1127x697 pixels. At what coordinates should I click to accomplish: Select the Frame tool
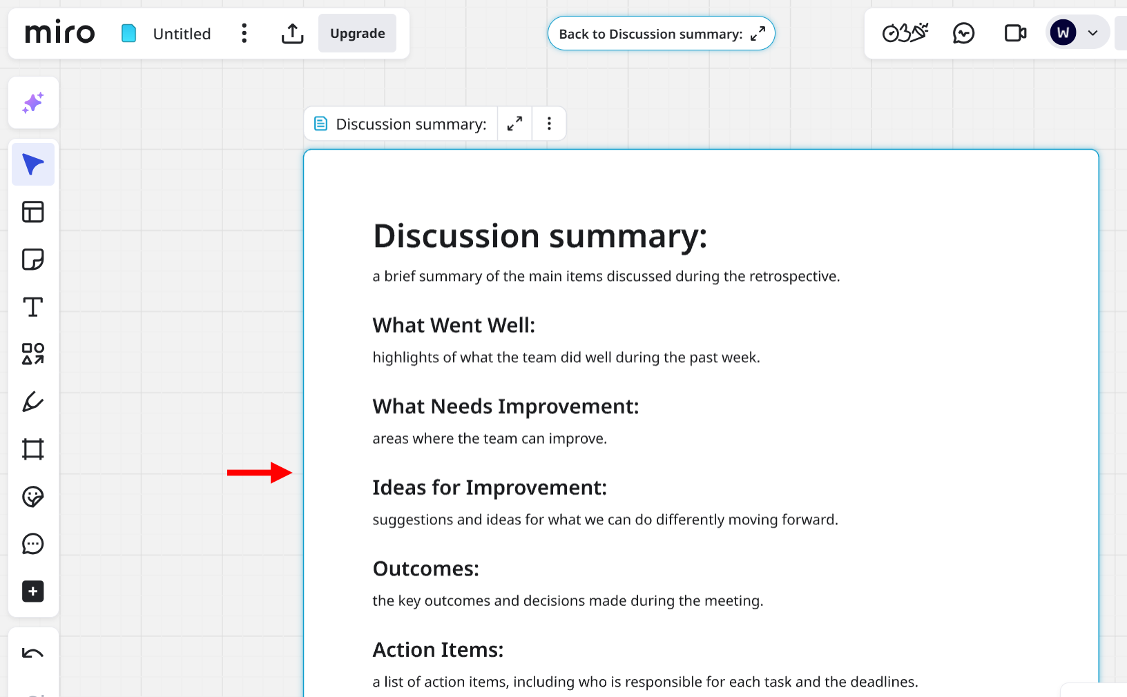click(x=33, y=449)
